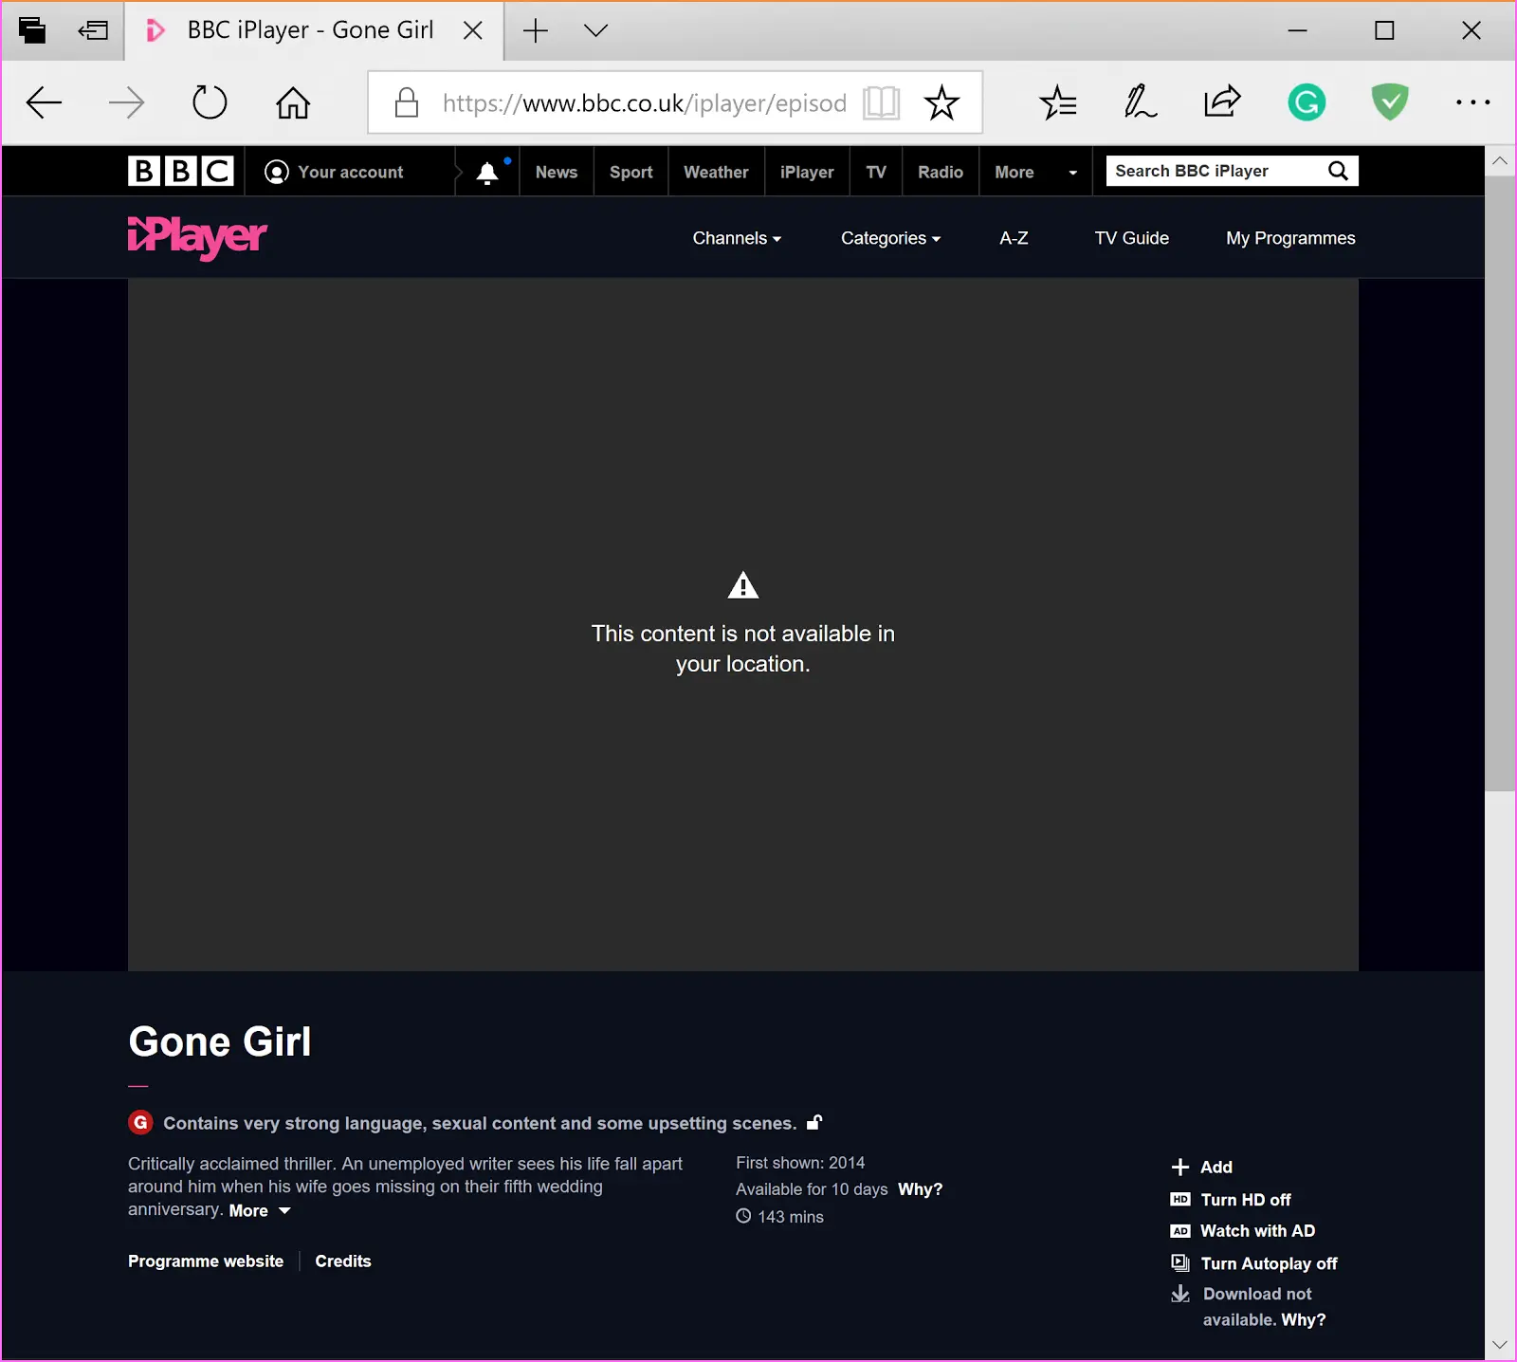Screen dimensions: 1517x1362
Task: Open the Programme website link
Action: pos(206,1261)
